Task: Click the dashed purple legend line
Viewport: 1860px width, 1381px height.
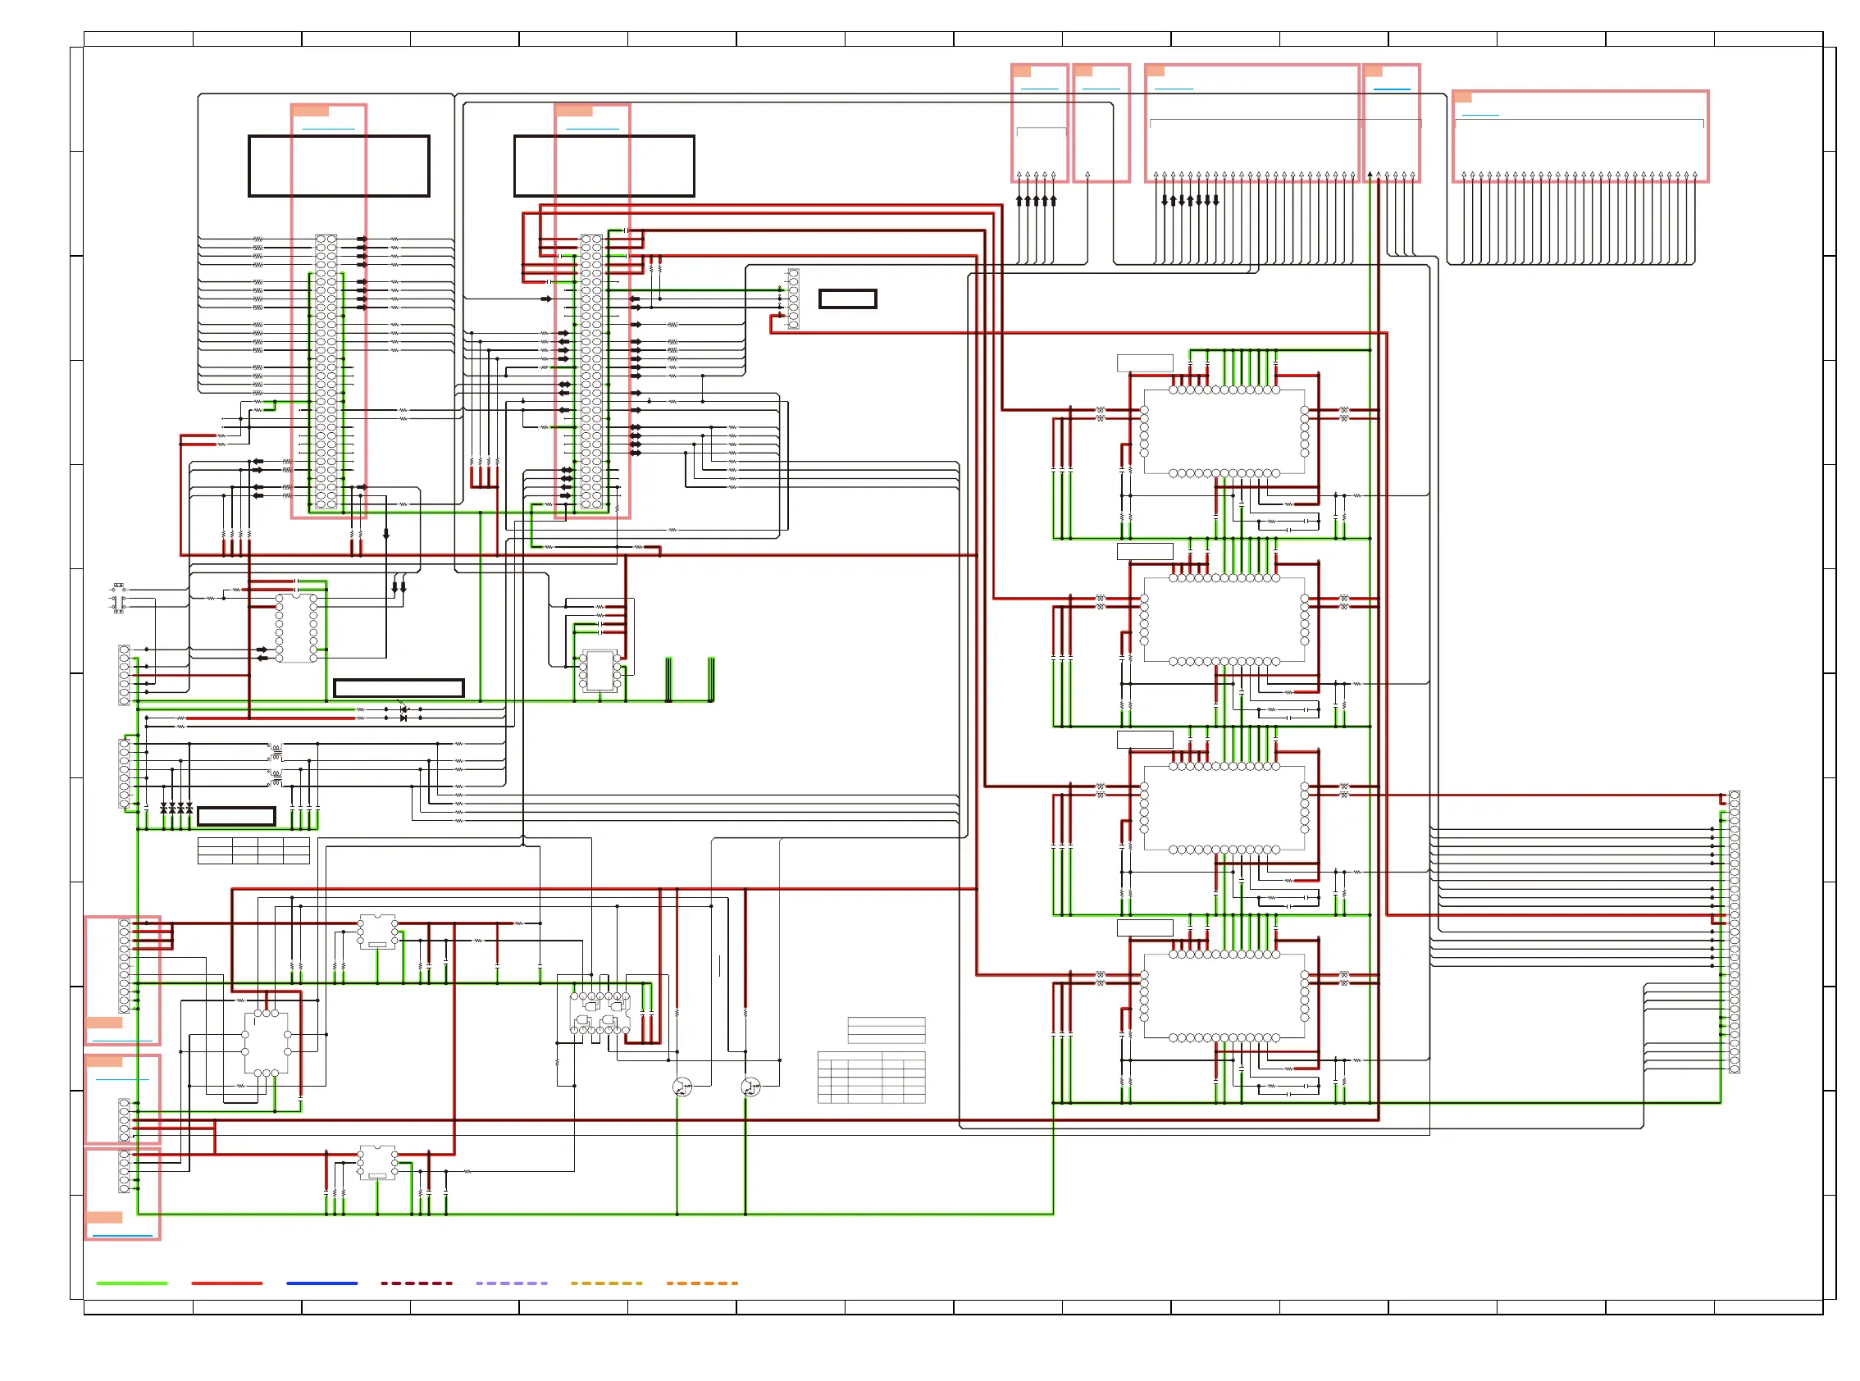Action: coord(512,1283)
